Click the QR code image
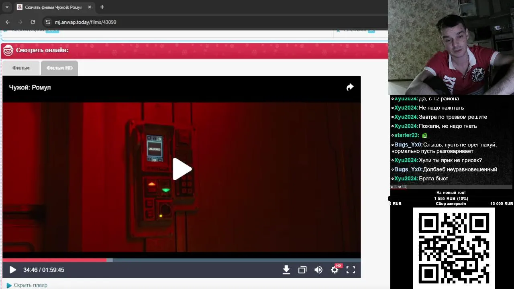The image size is (514, 289). (454, 248)
